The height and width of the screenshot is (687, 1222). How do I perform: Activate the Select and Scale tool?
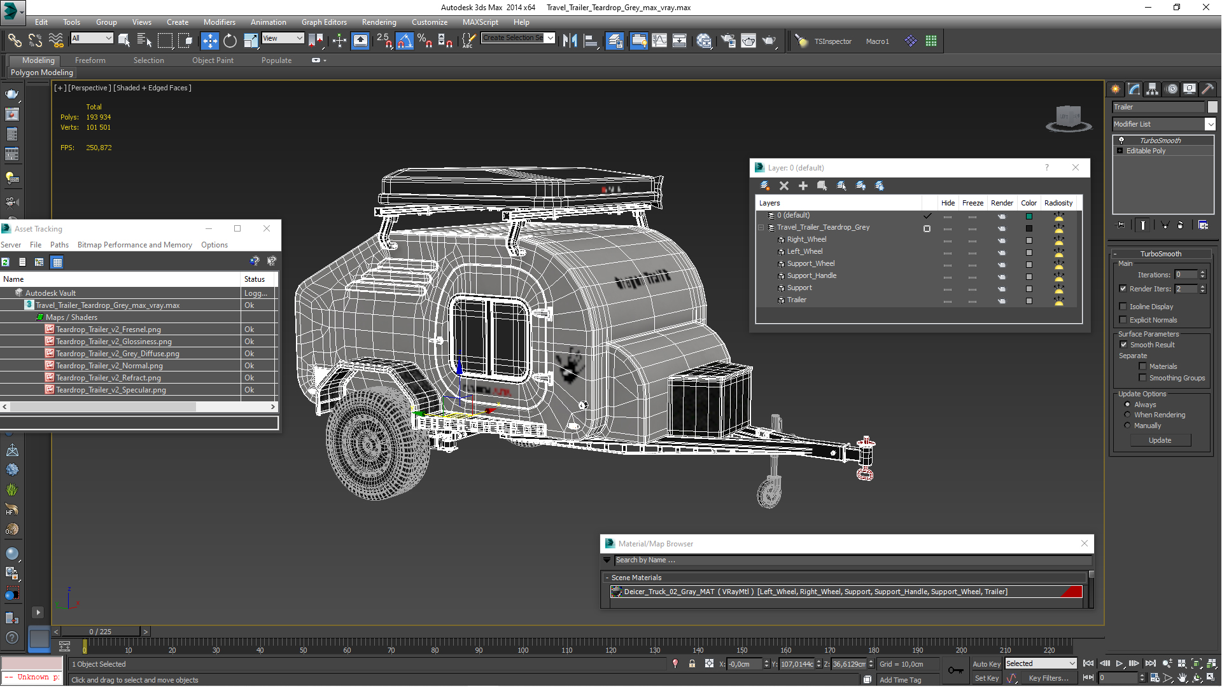click(251, 41)
